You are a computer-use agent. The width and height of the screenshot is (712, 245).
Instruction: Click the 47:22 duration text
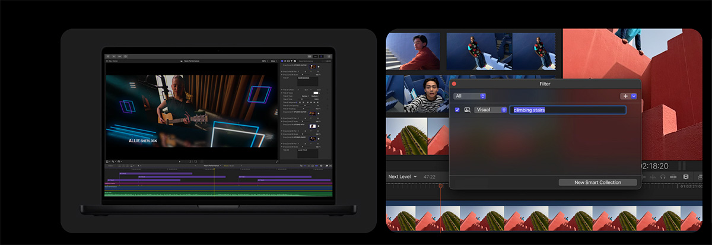430,177
